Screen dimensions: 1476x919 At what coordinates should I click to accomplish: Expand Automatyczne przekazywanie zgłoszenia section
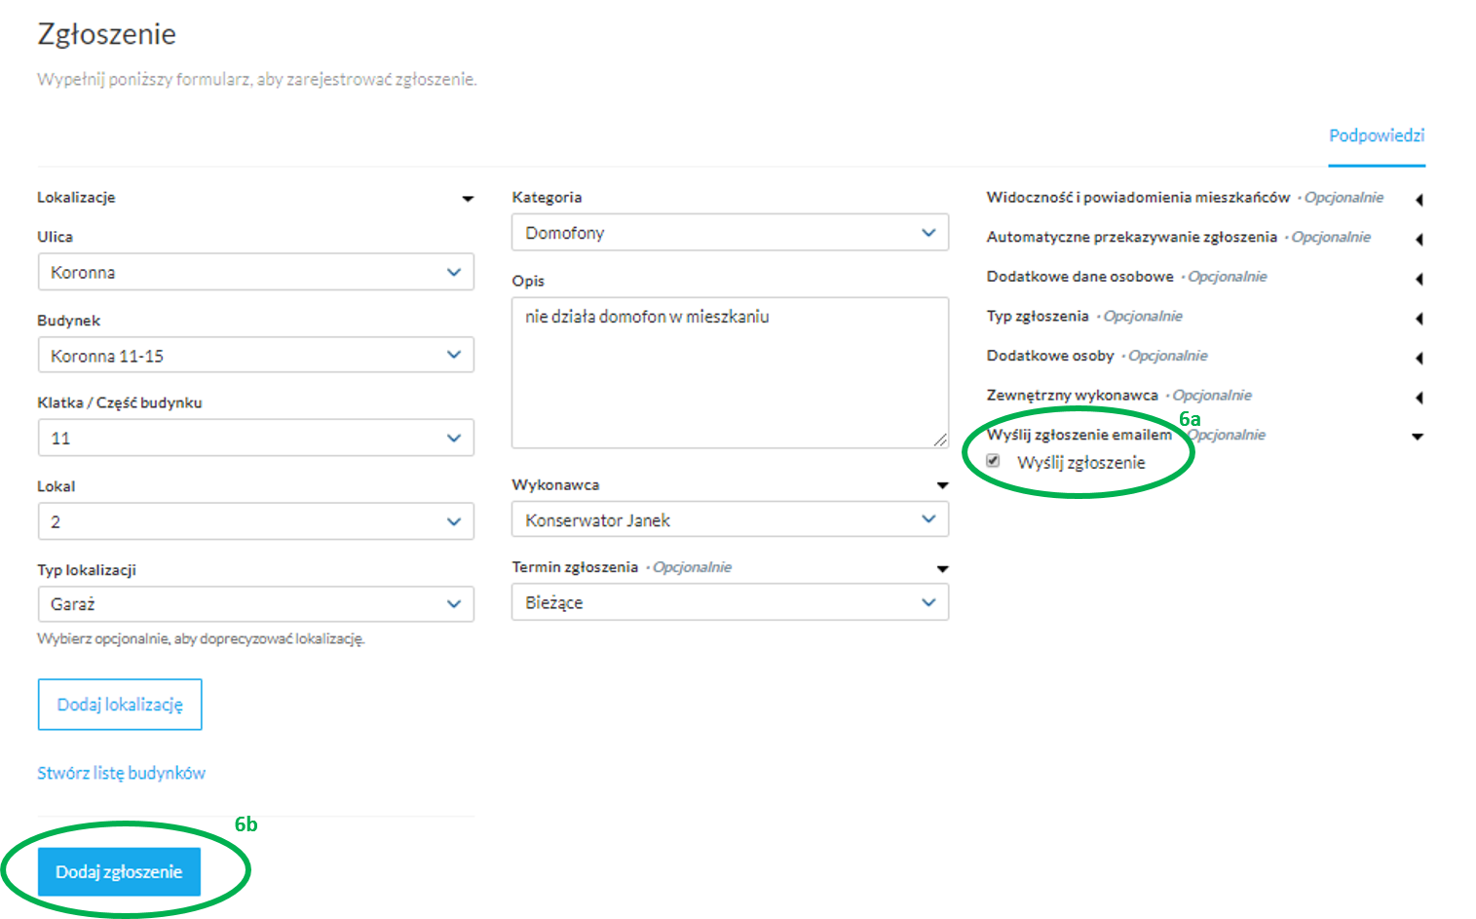(1419, 240)
